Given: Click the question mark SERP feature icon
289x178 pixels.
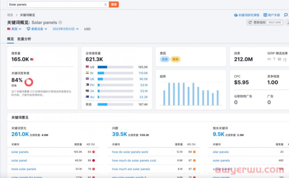Looking at the screenshot, I should (x=274, y=59).
